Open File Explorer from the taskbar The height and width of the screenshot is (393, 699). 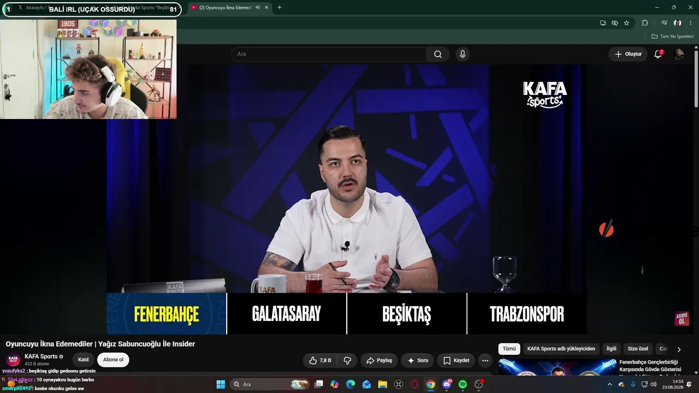pos(382,384)
